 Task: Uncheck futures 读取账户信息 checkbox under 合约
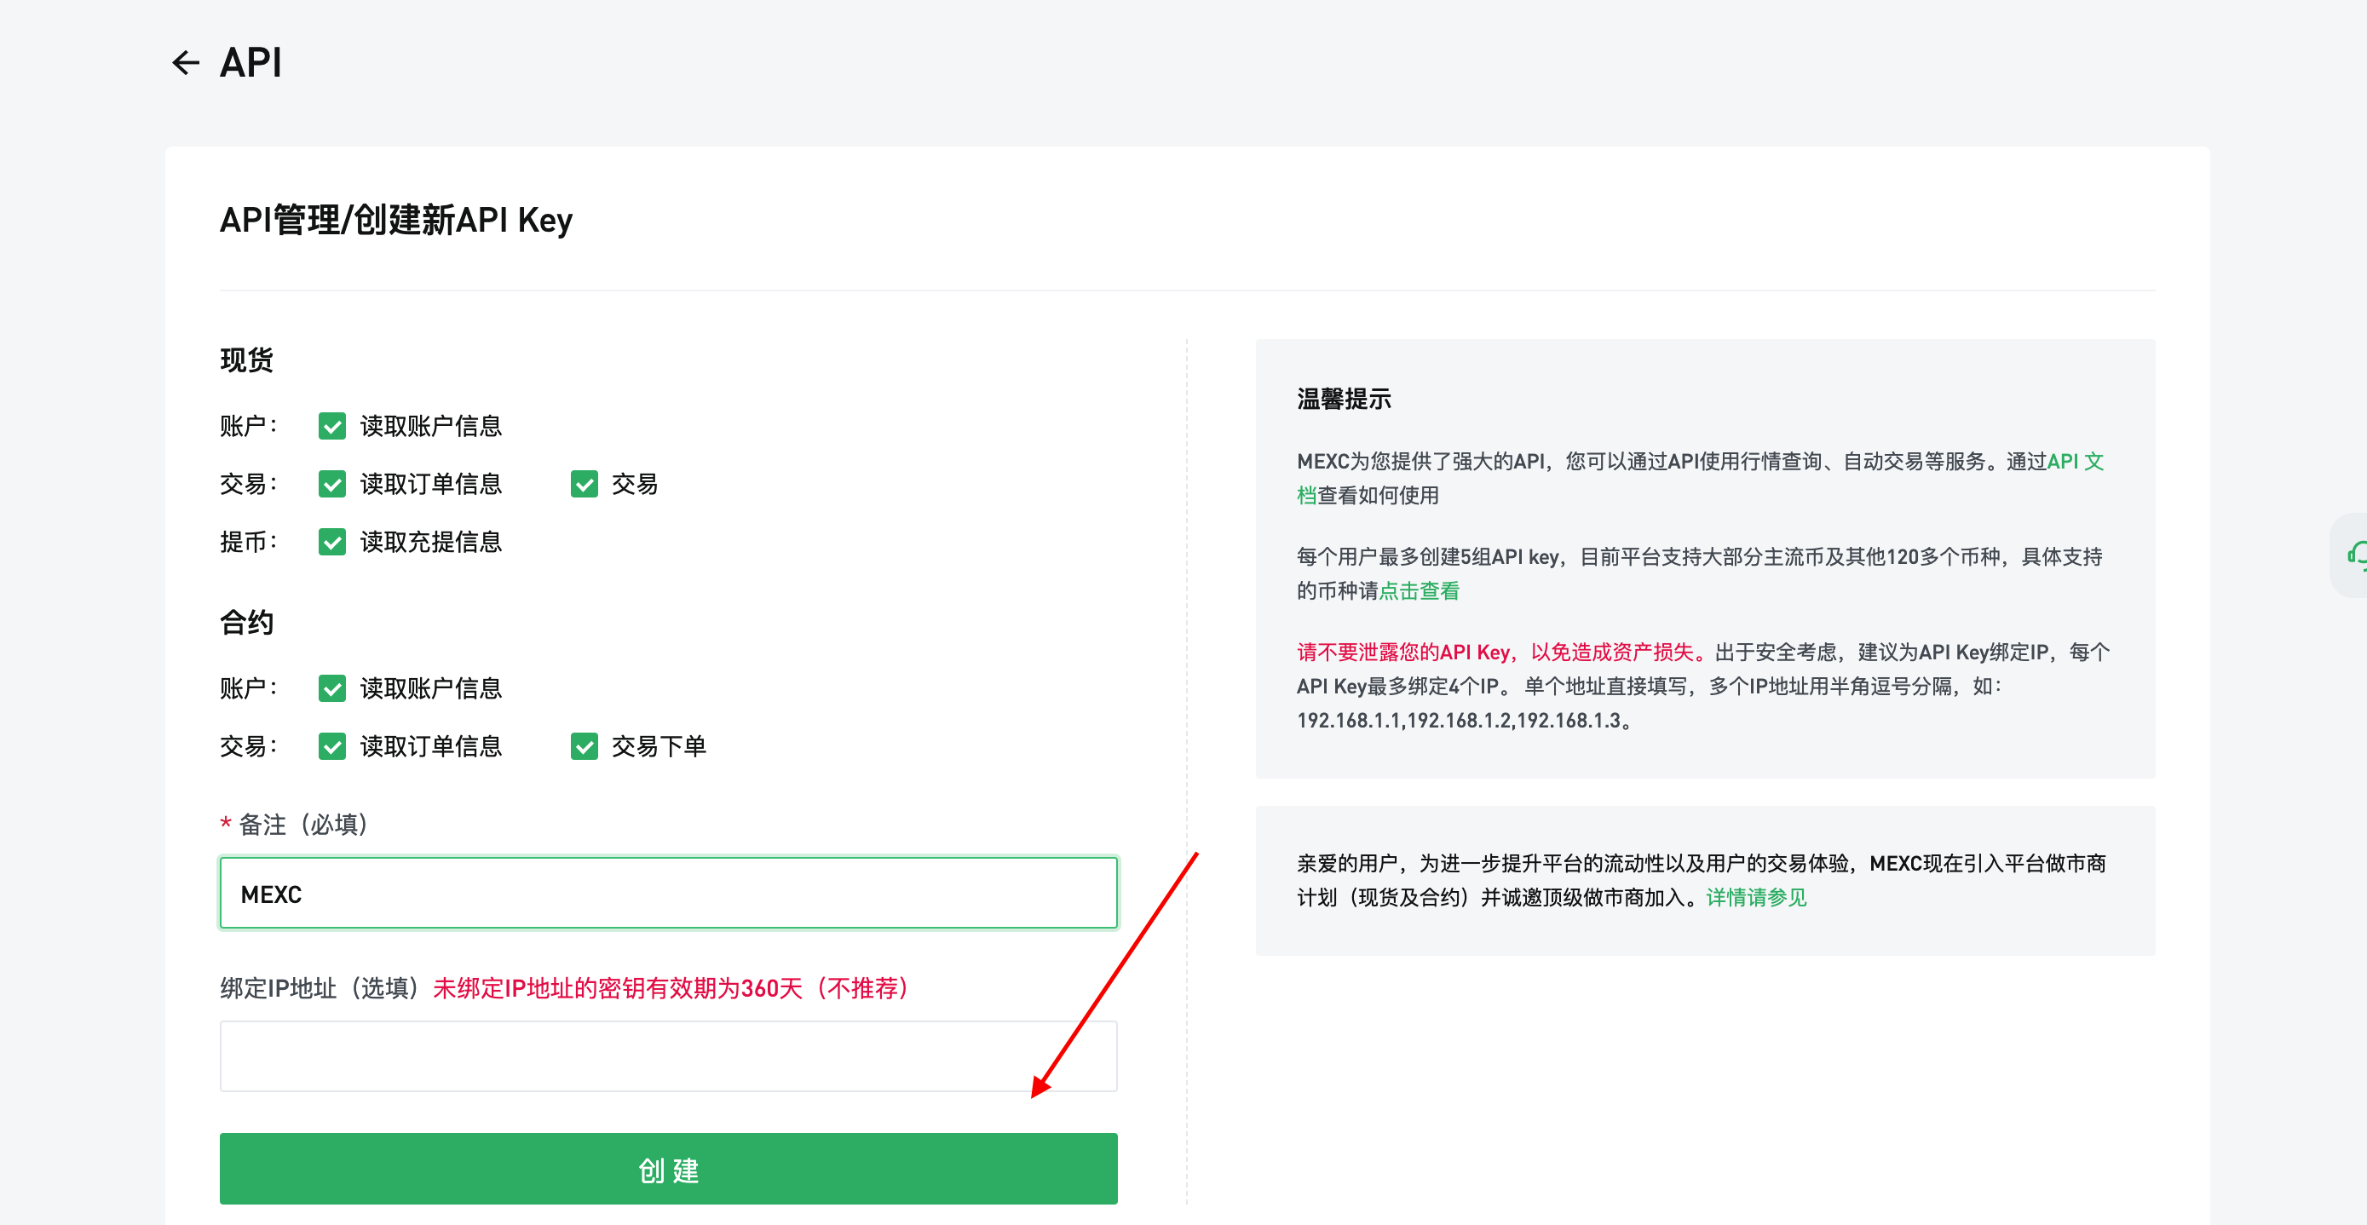pos(331,687)
